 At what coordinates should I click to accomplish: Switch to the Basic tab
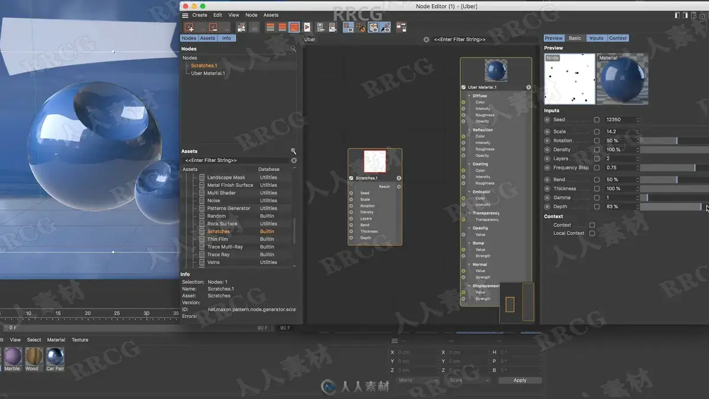(575, 38)
